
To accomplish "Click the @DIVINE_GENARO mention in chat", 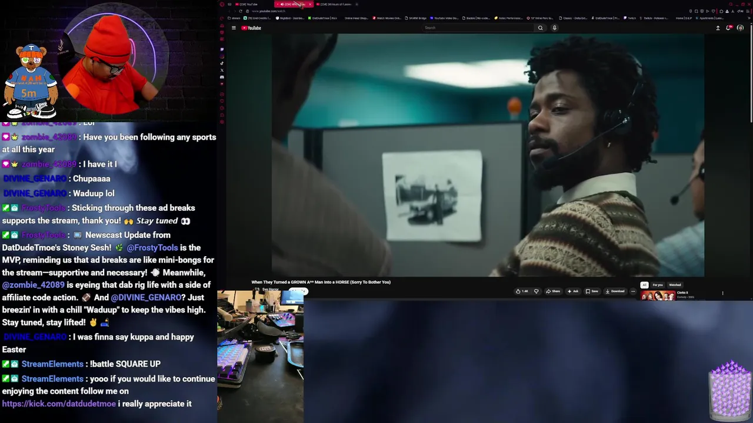I will pyautogui.click(x=146, y=297).
